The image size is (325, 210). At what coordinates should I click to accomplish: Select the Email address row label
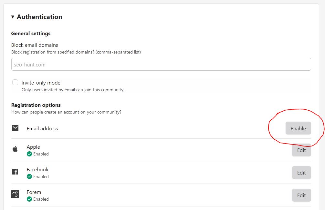pos(42,129)
